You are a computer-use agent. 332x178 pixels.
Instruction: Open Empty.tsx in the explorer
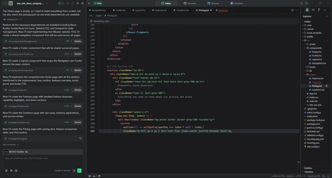point(315,52)
